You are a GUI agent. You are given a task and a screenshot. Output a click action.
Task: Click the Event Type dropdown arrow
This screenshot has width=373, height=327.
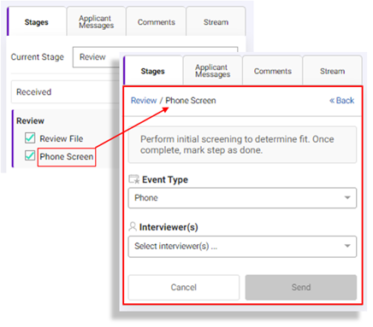click(347, 198)
